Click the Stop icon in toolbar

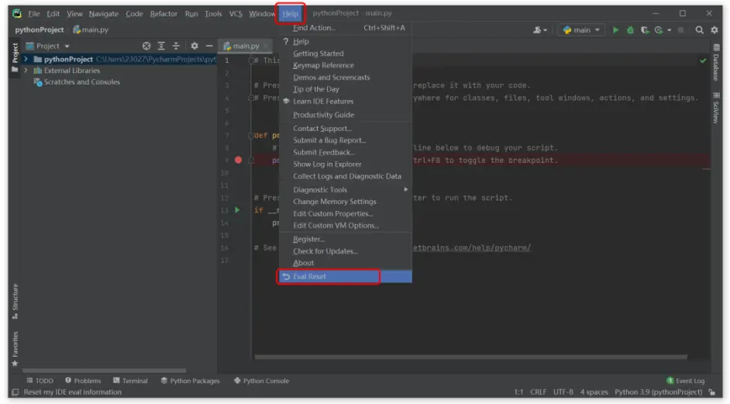click(680, 29)
